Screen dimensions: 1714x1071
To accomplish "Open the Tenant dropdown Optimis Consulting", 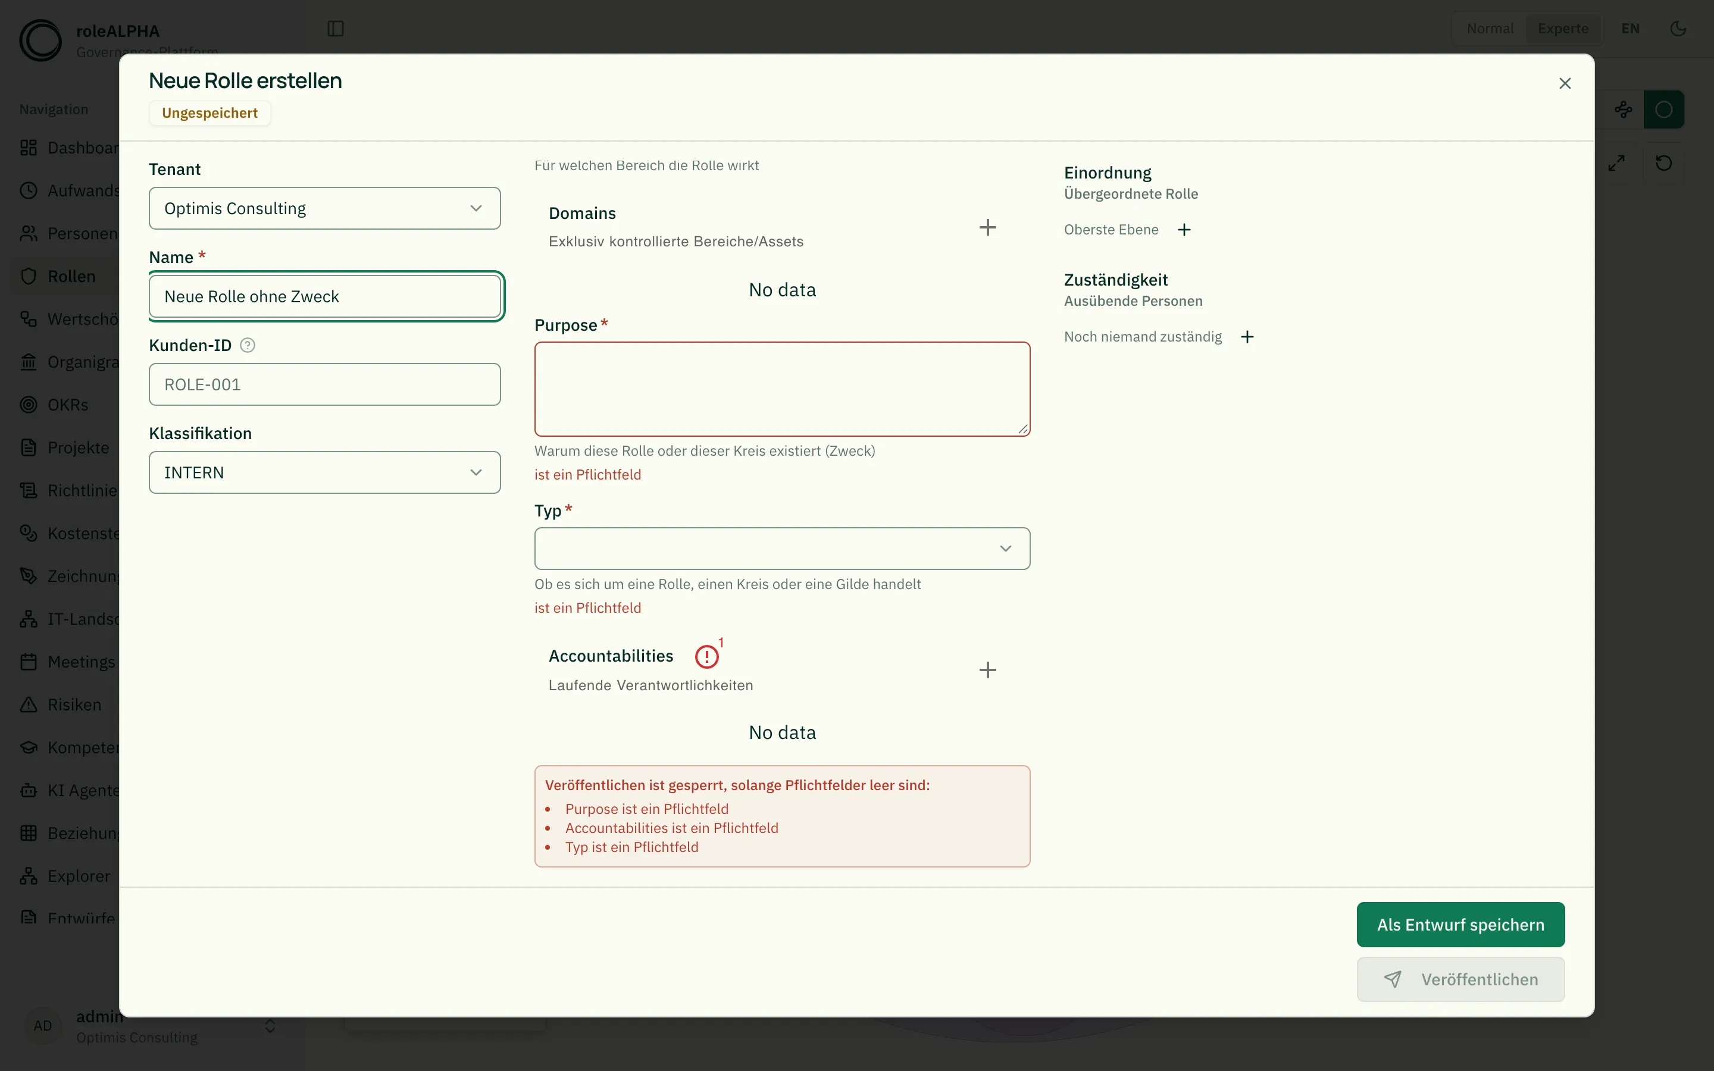I will tap(324, 208).
